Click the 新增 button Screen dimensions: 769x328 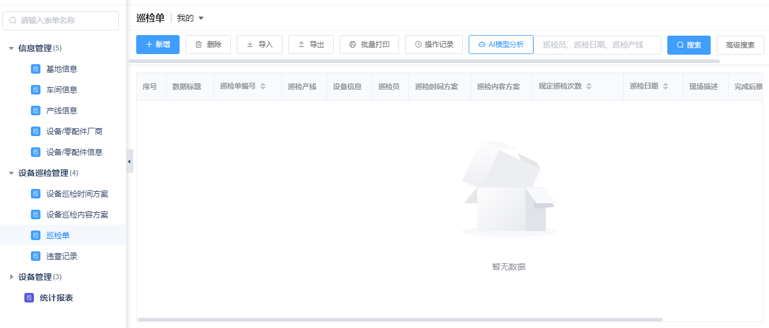point(158,45)
